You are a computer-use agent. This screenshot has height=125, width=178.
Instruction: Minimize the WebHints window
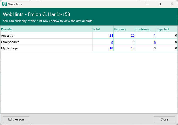(147, 4)
